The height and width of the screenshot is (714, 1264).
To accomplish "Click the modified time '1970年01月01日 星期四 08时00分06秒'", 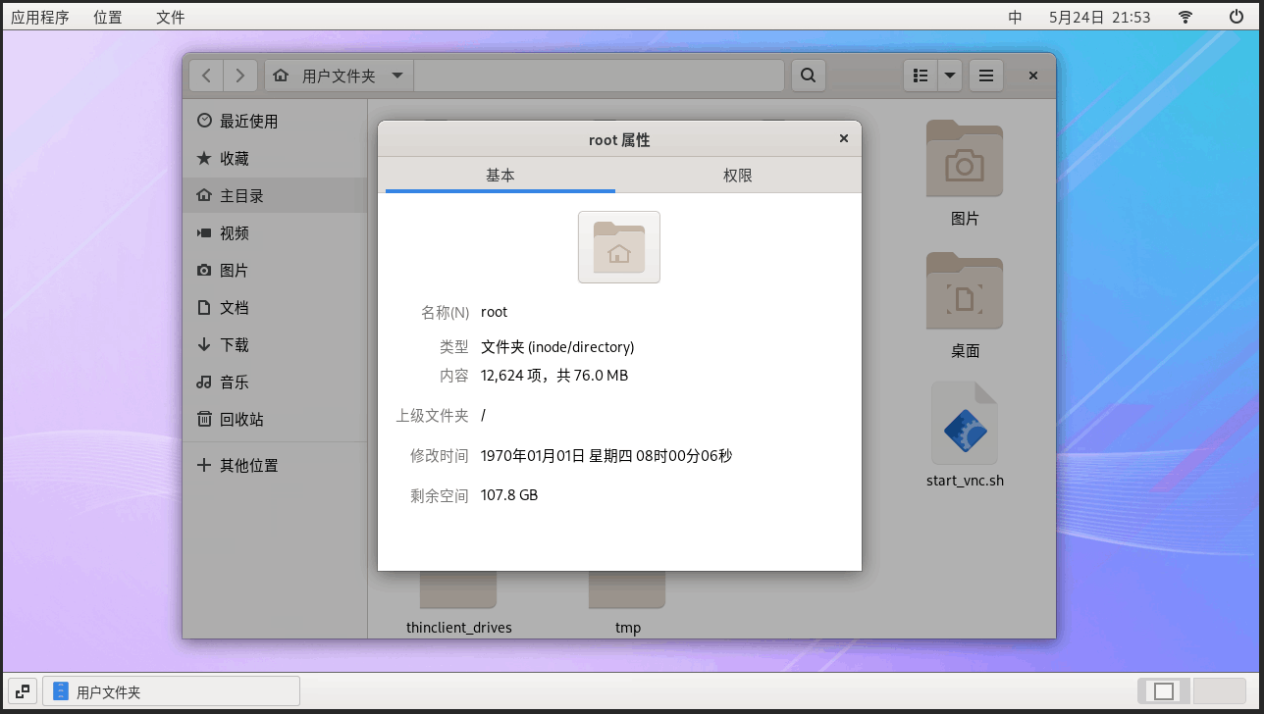I will tap(606, 456).
